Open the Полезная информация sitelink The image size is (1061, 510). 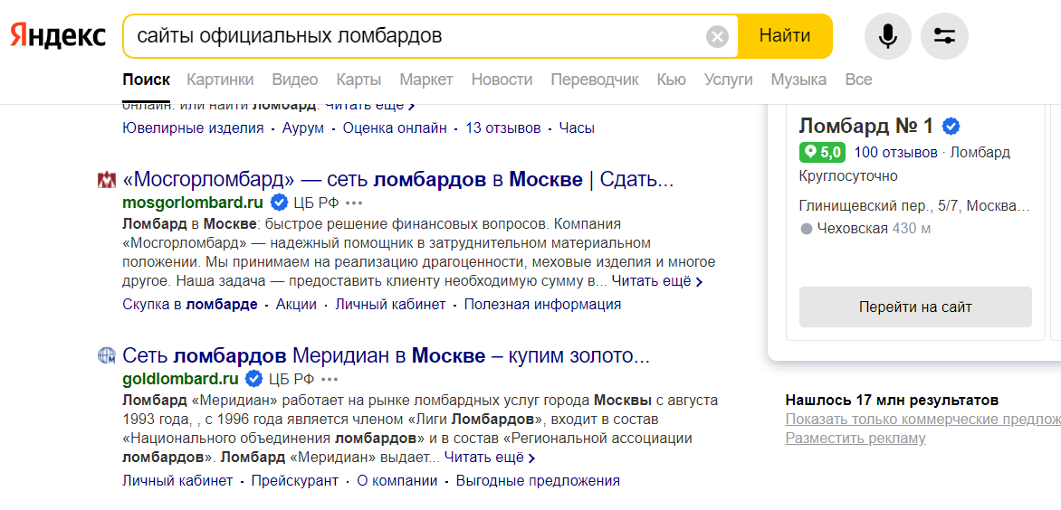click(x=542, y=305)
